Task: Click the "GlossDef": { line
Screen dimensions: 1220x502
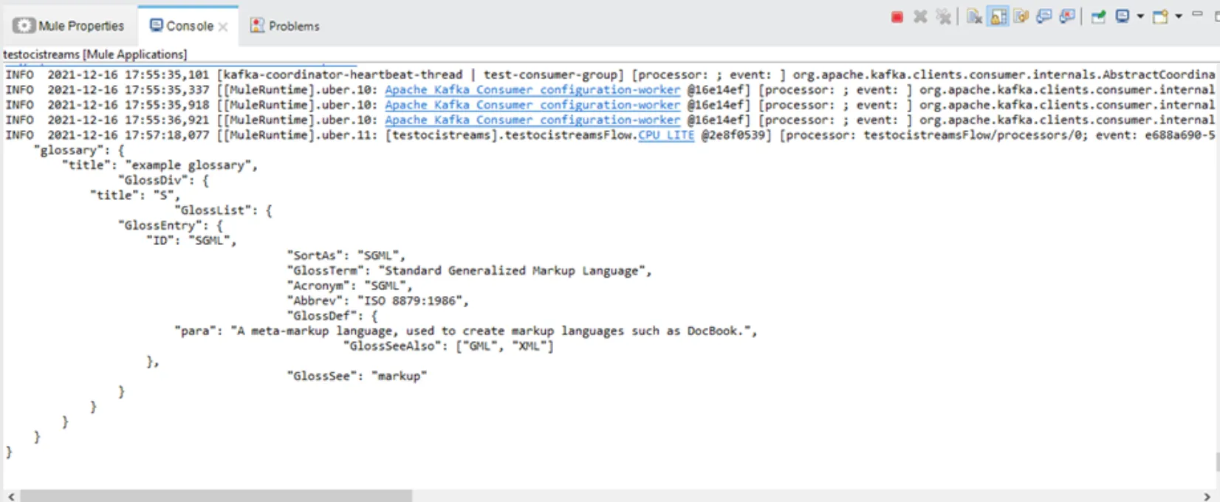Action: [332, 316]
